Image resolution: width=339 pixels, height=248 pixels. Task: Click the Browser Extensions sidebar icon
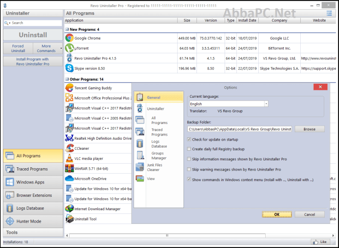tap(10, 195)
